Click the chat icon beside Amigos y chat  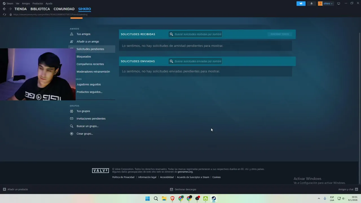[x=356, y=189]
